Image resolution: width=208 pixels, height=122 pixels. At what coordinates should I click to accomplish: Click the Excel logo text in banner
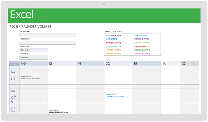pyautogui.click(x=22, y=15)
